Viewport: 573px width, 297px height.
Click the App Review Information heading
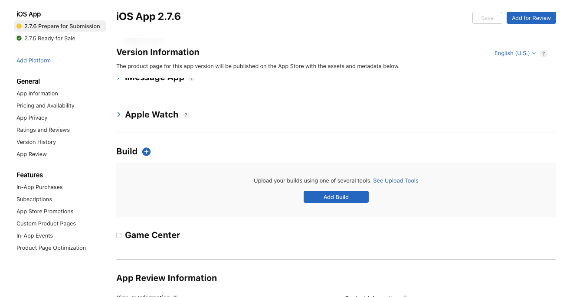click(167, 278)
